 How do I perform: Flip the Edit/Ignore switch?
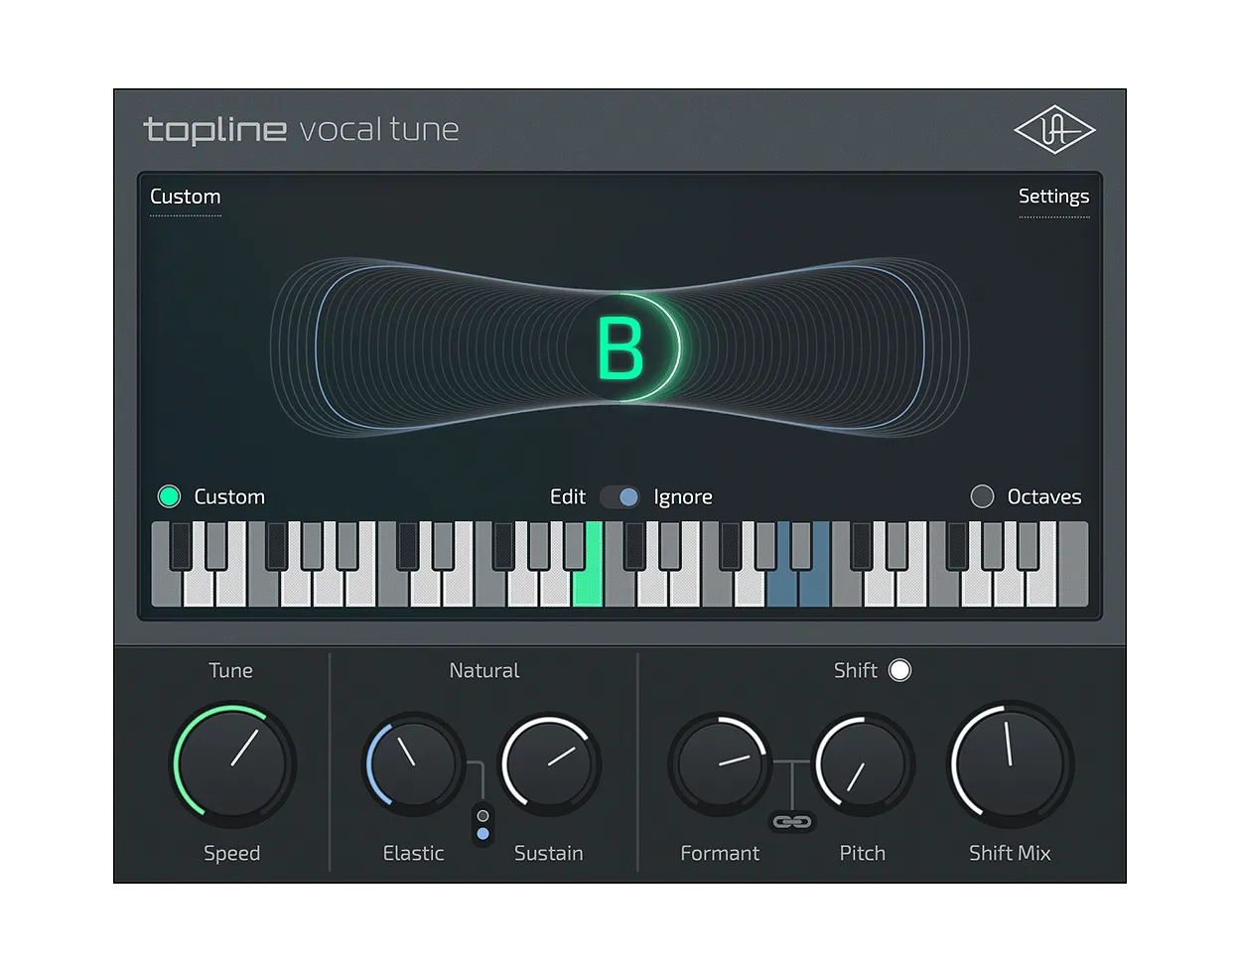pos(620,496)
